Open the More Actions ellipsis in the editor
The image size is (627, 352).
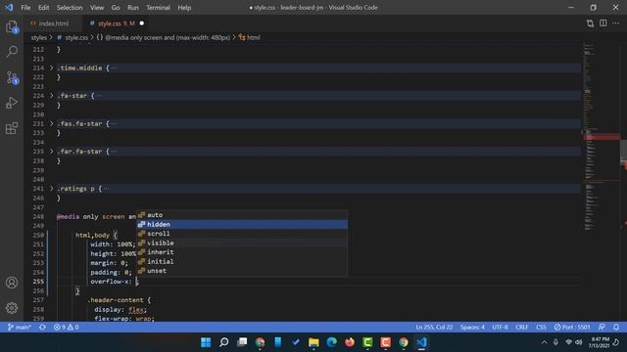click(x=616, y=23)
